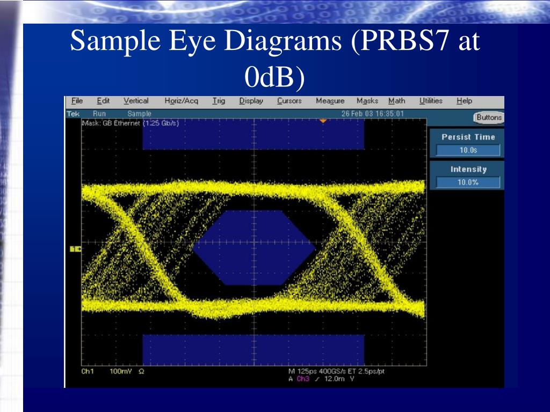Select the Intensity 10.0% field
The width and height of the screenshot is (550, 412).
(x=468, y=182)
